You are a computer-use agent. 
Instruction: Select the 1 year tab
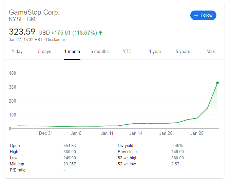click(x=155, y=52)
